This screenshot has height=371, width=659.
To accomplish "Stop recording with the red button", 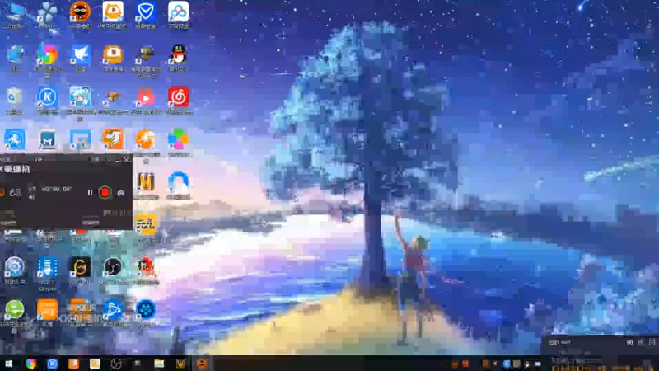I will coord(105,192).
